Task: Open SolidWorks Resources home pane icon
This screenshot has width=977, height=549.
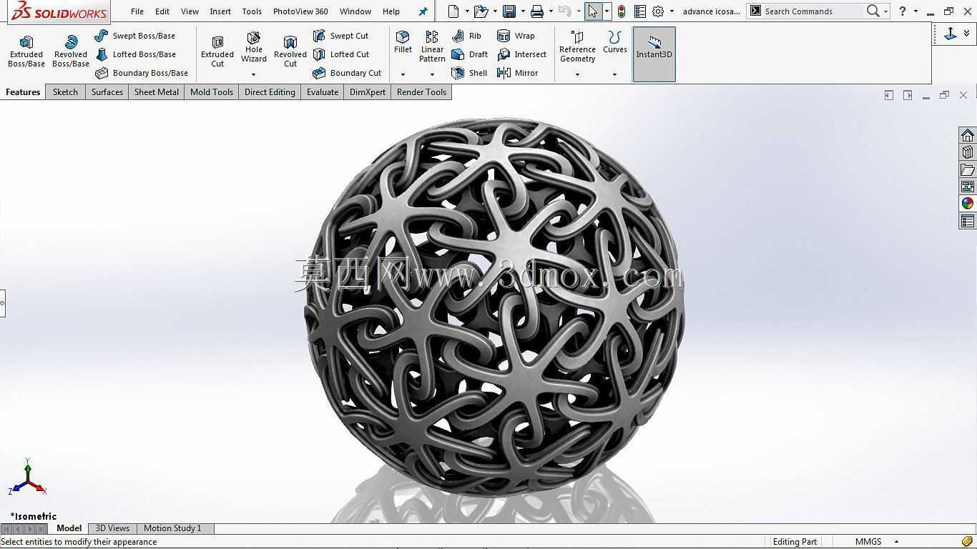Action: click(x=968, y=136)
